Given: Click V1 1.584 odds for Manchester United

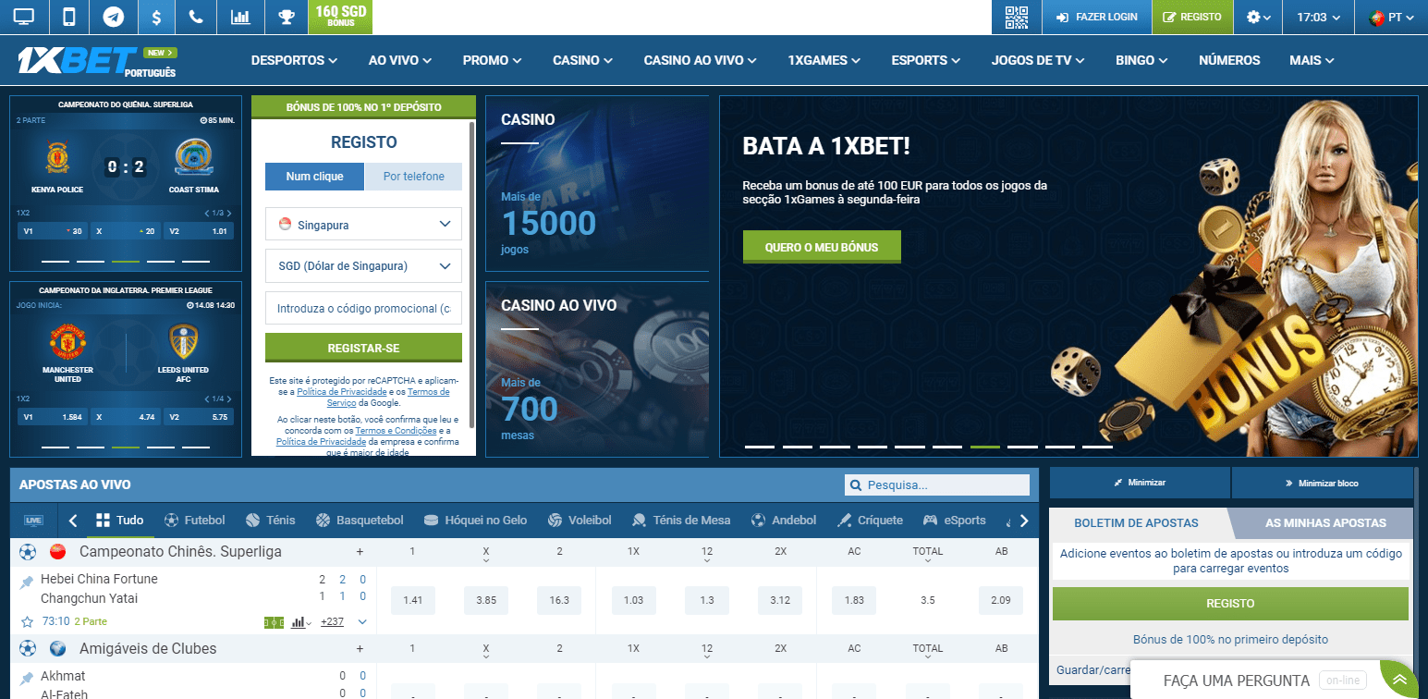Looking at the screenshot, I should coord(54,417).
